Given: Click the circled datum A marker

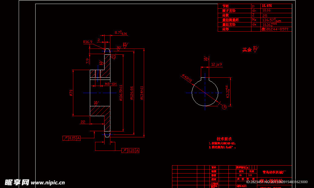Looking at the screenshot, I should (224, 107).
